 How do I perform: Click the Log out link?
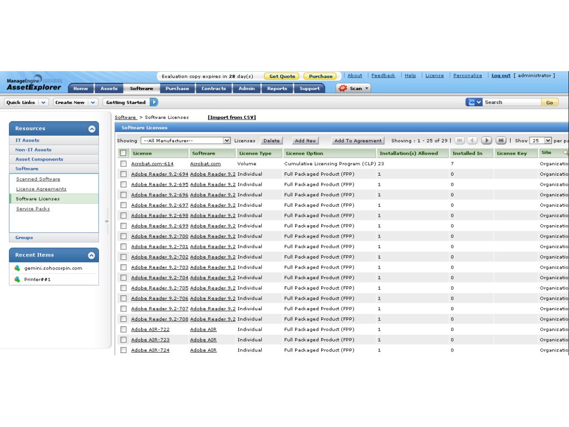point(501,76)
